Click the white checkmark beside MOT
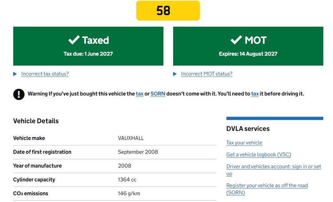The width and height of the screenshot is (333, 202). [x=236, y=40]
